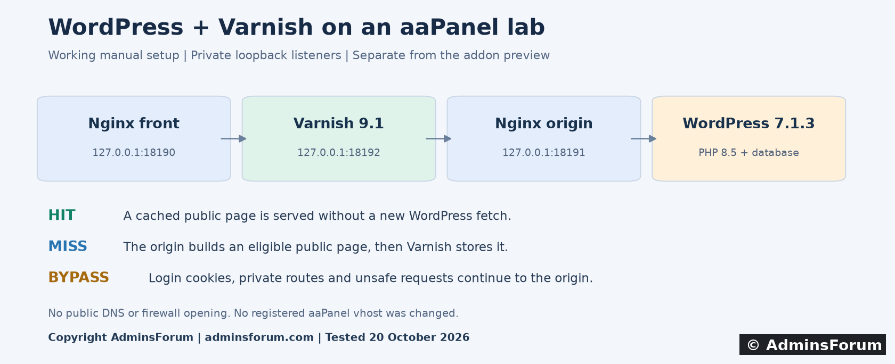Click the arrow between Varnish and Nginx origin
This screenshot has height=364, width=895.
click(439, 139)
